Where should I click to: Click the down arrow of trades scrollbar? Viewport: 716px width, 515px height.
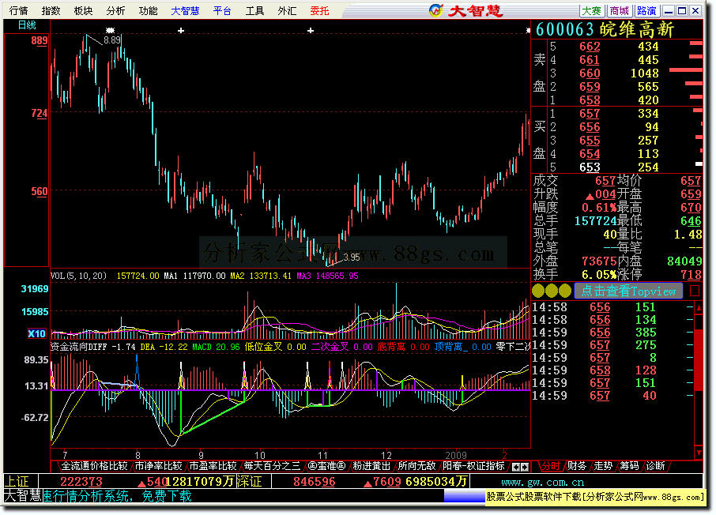pos(699,453)
